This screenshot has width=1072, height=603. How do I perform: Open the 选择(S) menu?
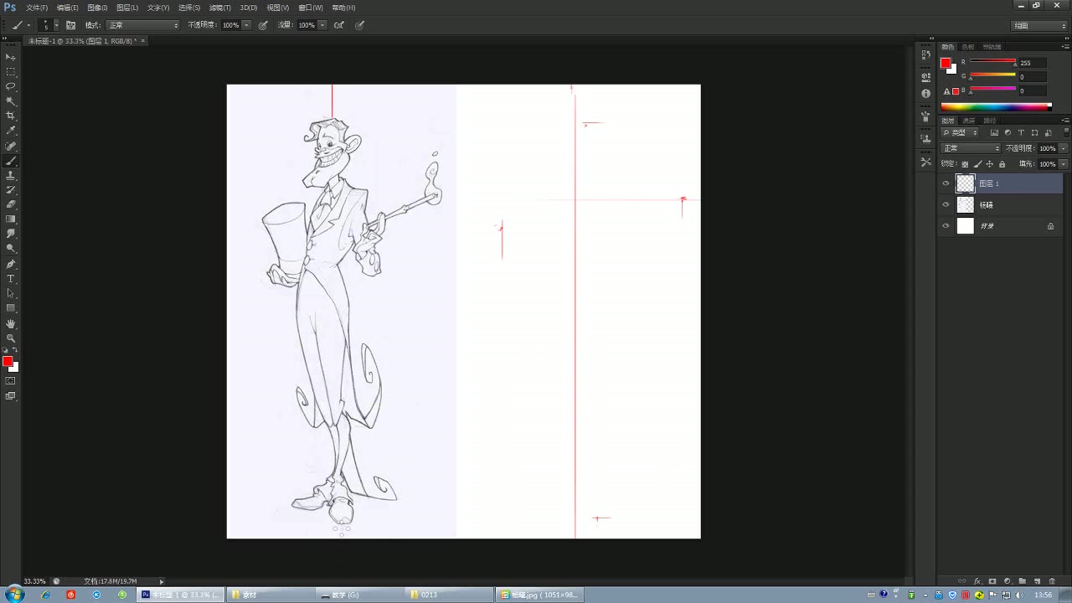pyautogui.click(x=189, y=8)
